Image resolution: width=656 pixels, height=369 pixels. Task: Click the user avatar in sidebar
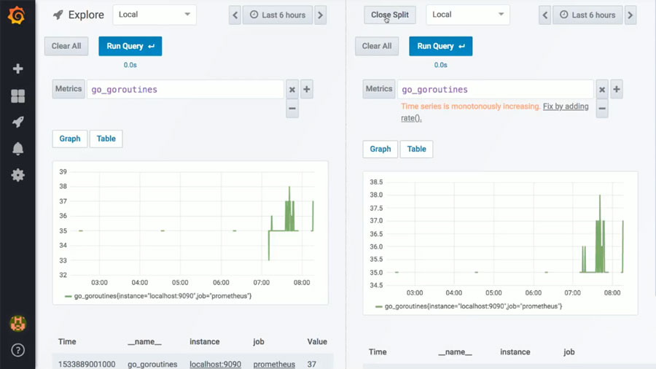point(17,322)
